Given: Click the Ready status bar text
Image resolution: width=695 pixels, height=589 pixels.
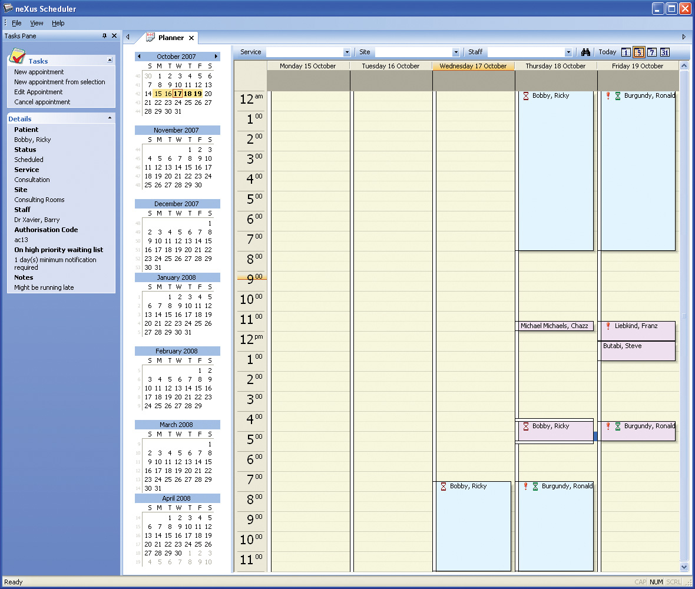Looking at the screenshot, I should (14, 582).
